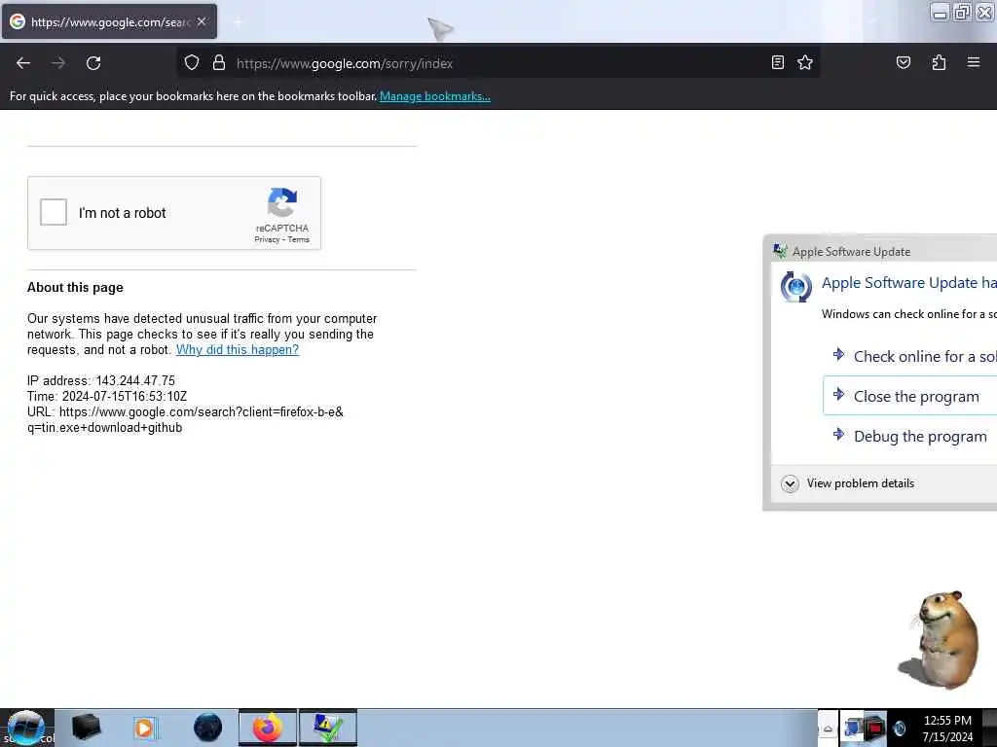The height and width of the screenshot is (747, 997).
Task: Open the warning checkmark taskbar program
Action: click(328, 728)
